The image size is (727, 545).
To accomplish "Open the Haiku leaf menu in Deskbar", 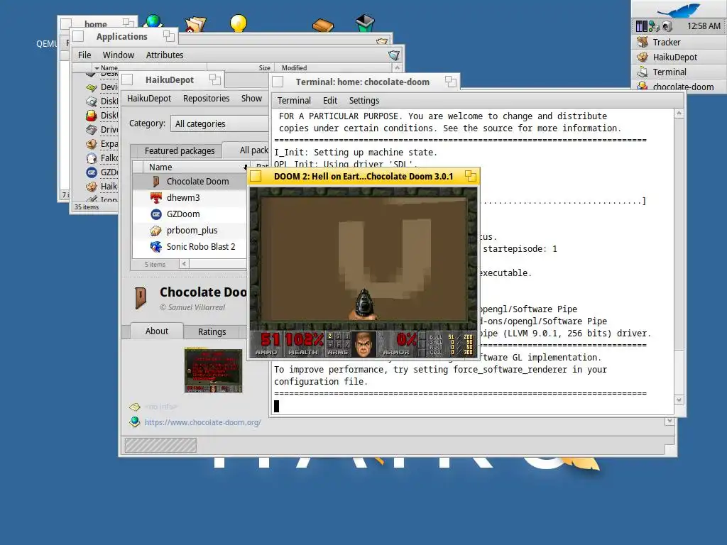I will tap(678, 10).
